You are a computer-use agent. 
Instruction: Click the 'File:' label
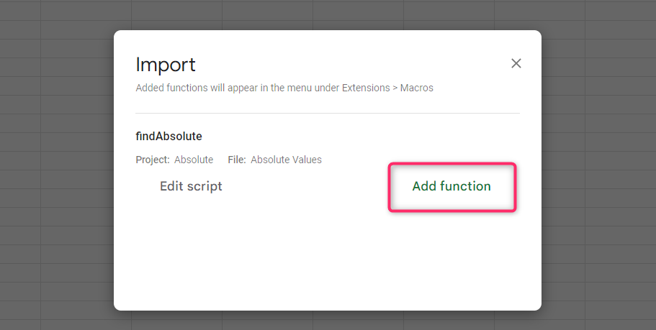[237, 160]
